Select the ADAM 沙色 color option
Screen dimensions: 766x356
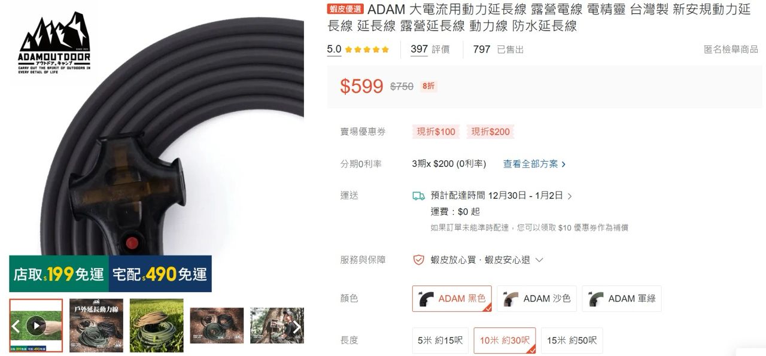(x=537, y=299)
